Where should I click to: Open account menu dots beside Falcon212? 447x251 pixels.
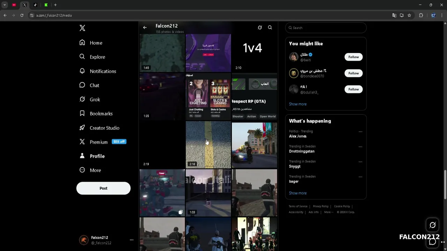point(132,240)
